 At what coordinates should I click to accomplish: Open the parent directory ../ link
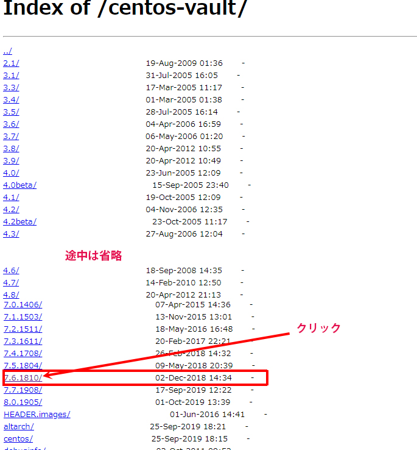[8, 51]
